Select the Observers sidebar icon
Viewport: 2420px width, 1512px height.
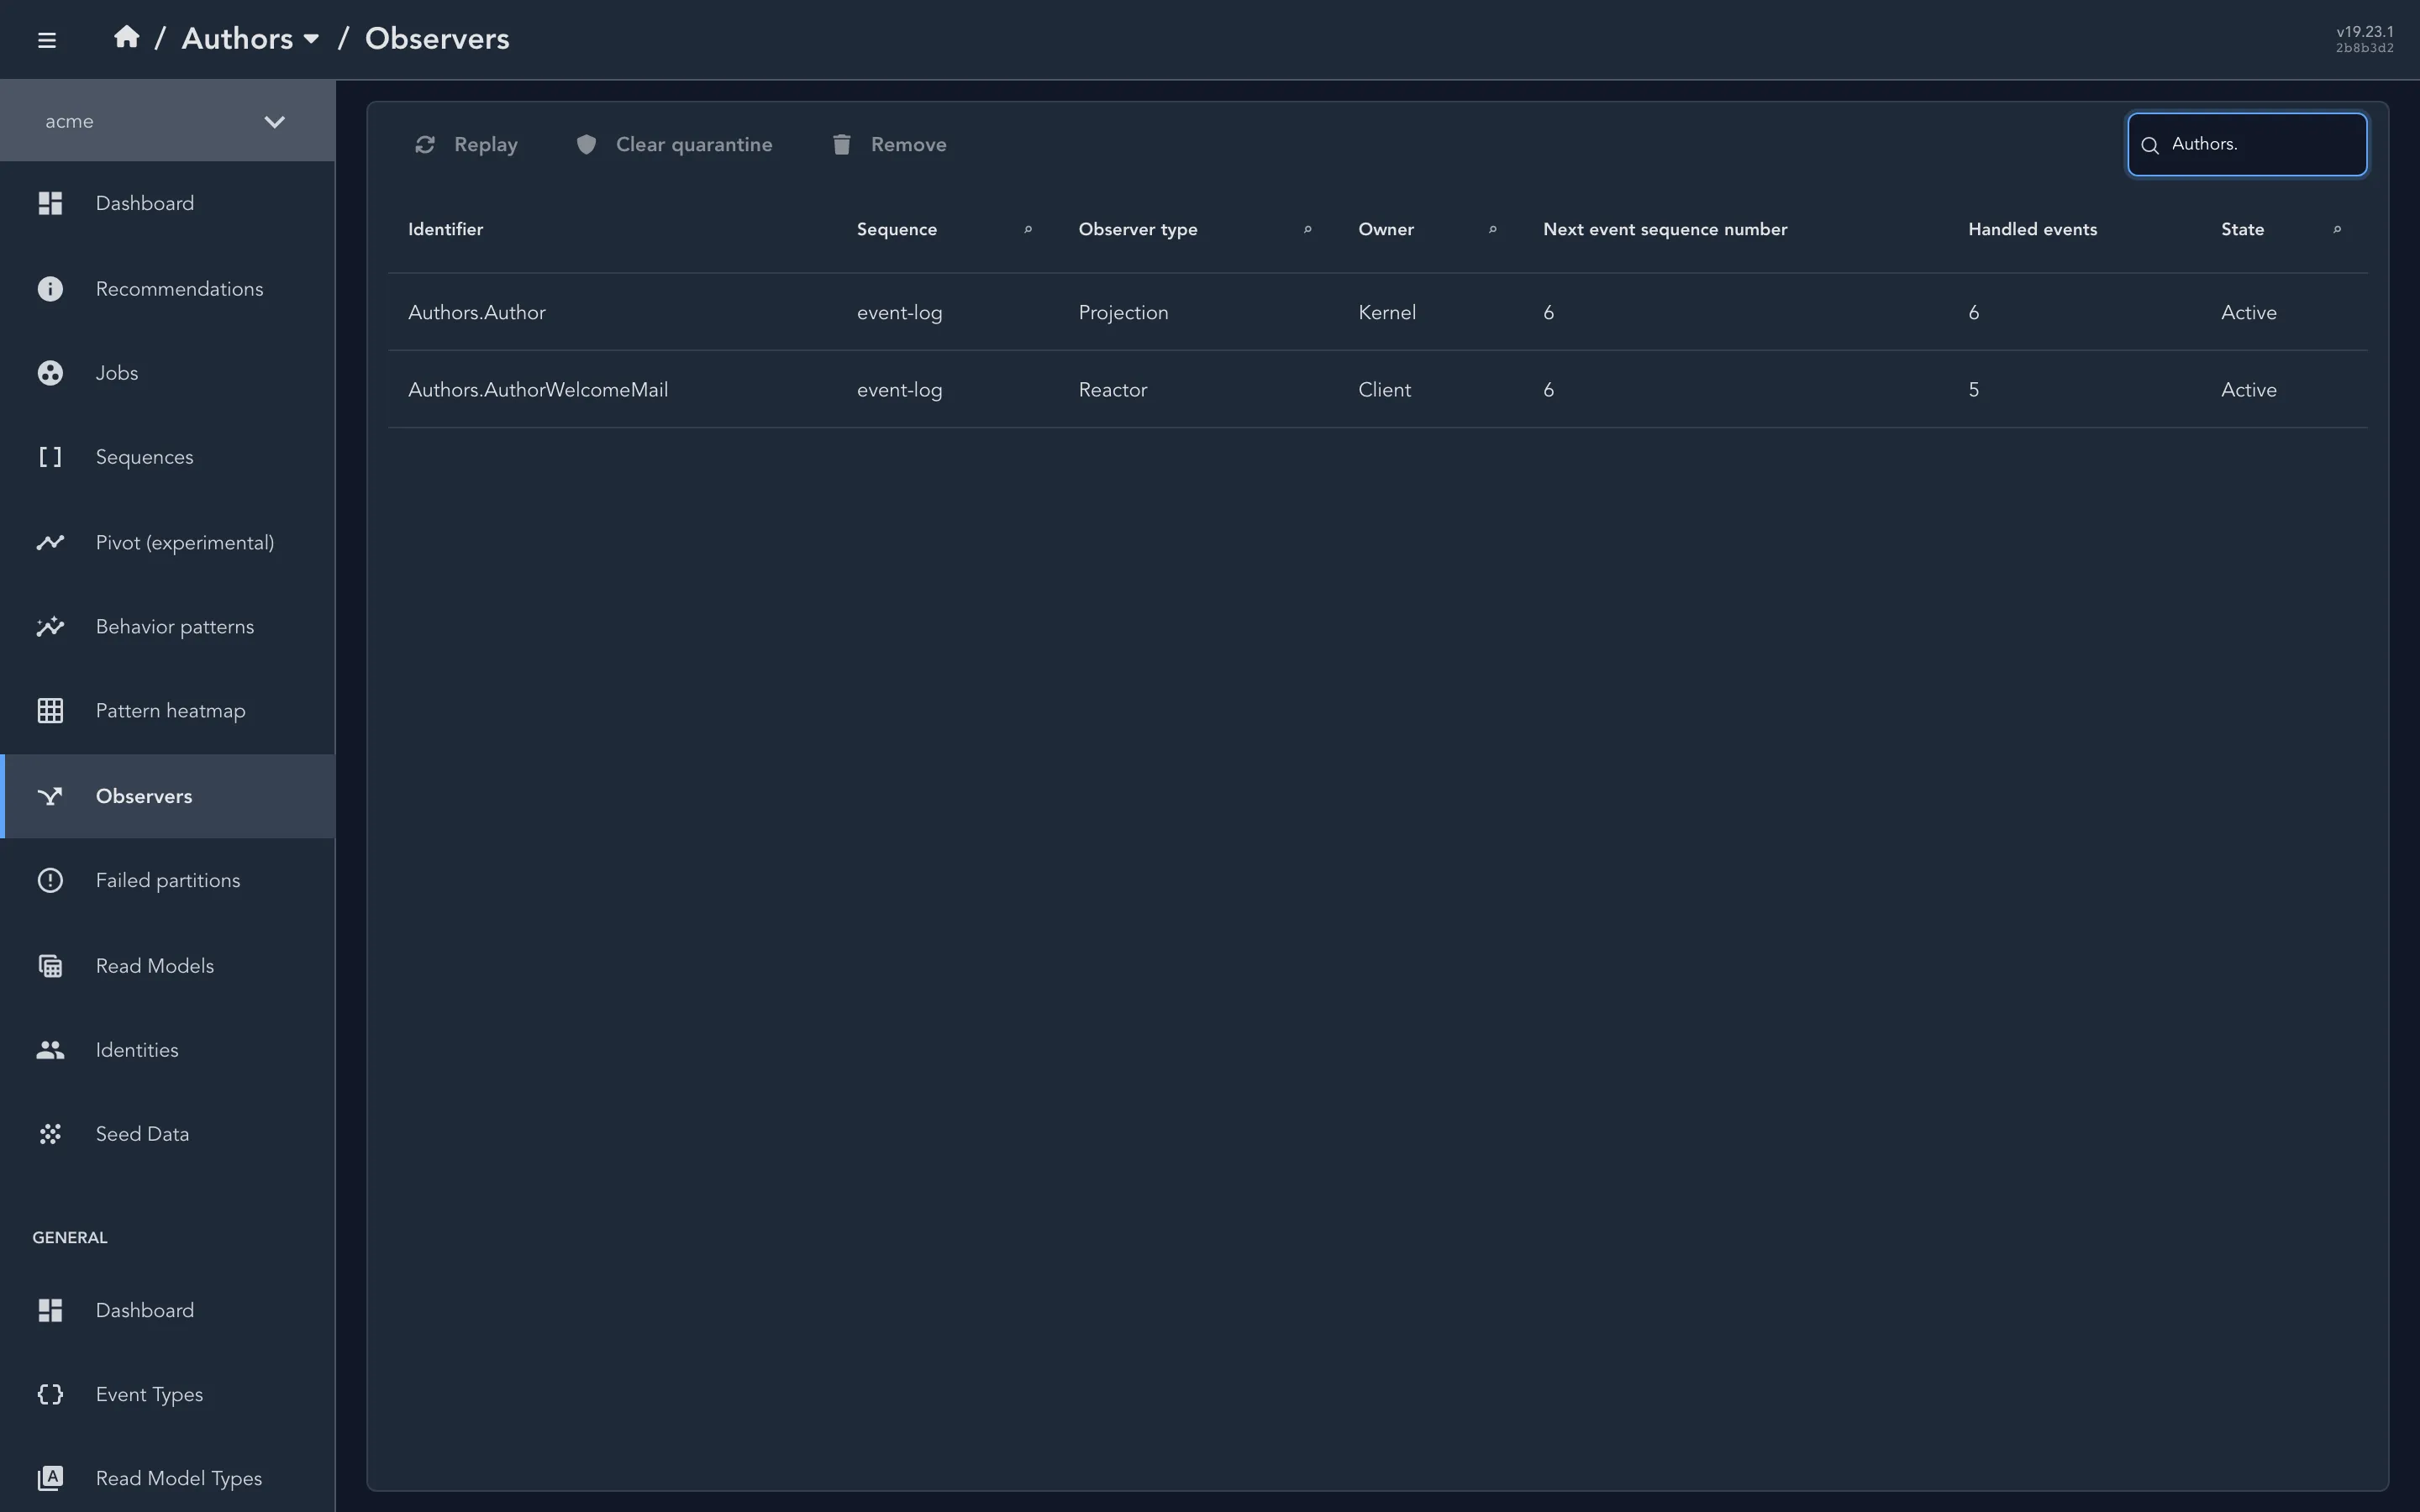point(50,796)
